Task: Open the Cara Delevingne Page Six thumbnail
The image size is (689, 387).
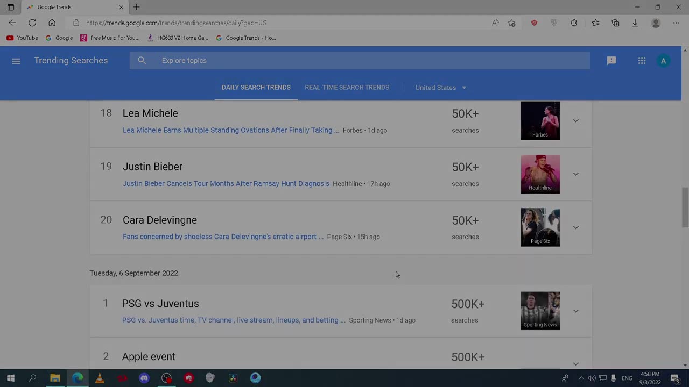Action: 540,227
